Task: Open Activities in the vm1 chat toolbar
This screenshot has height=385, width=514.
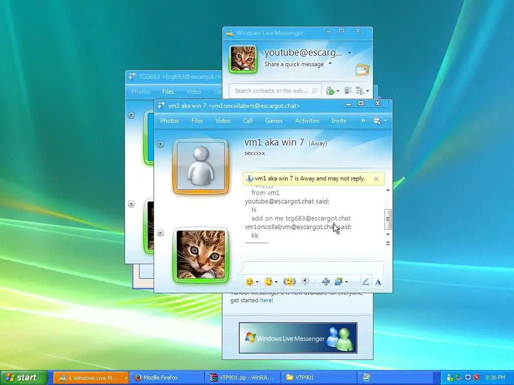Action: point(307,120)
